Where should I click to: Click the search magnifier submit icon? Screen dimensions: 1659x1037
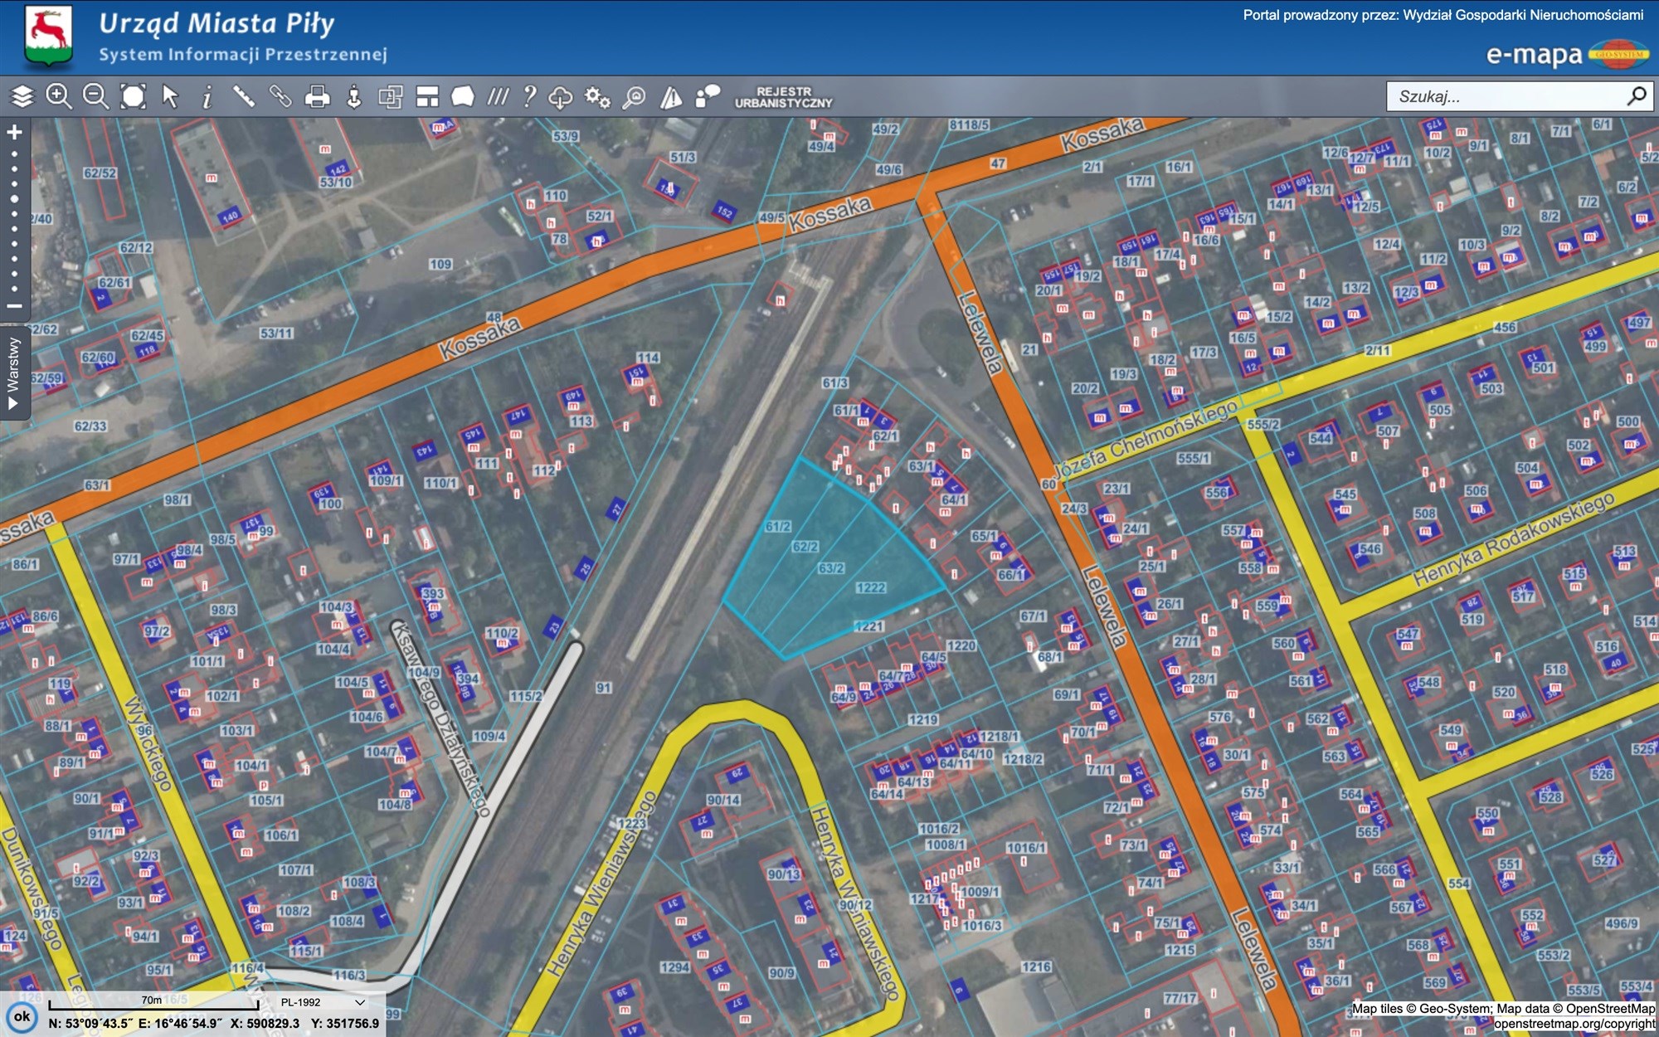1637,96
